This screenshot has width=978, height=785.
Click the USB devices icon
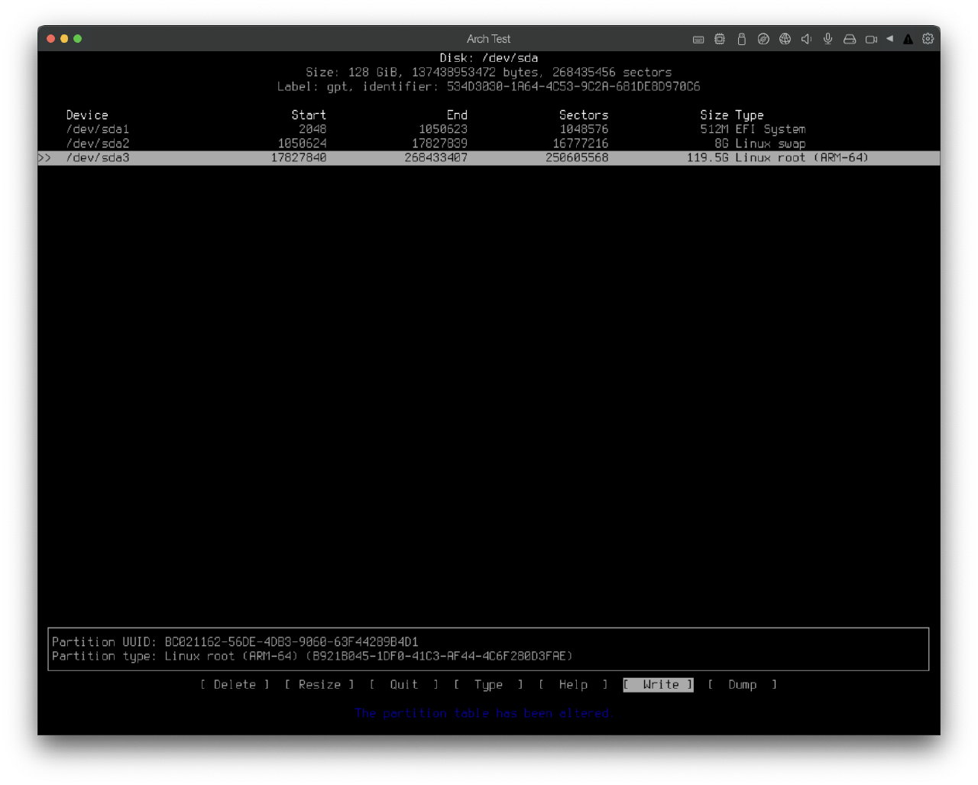741,39
